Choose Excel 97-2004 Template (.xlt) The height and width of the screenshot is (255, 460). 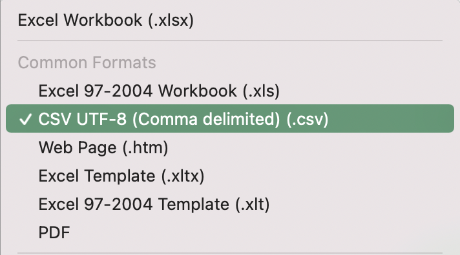[x=230, y=204]
